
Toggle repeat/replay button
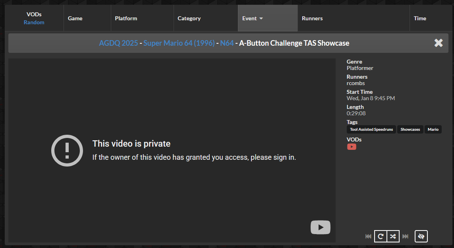[381, 236]
